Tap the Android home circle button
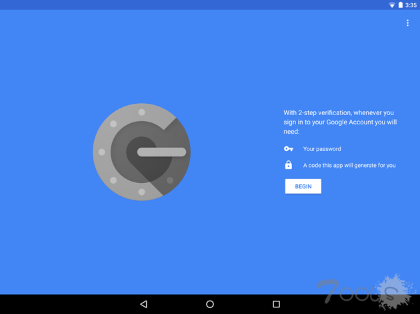Image resolution: width=420 pixels, height=314 pixels. (x=210, y=304)
